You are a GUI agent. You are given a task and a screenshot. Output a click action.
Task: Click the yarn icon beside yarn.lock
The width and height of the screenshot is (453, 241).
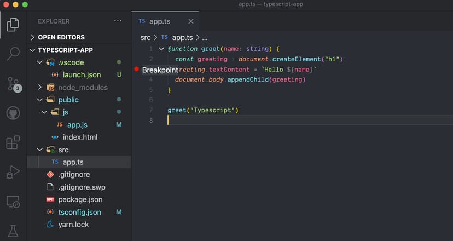coord(50,224)
